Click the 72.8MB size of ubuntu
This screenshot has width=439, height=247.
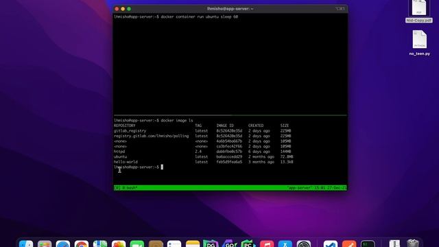coord(287,157)
